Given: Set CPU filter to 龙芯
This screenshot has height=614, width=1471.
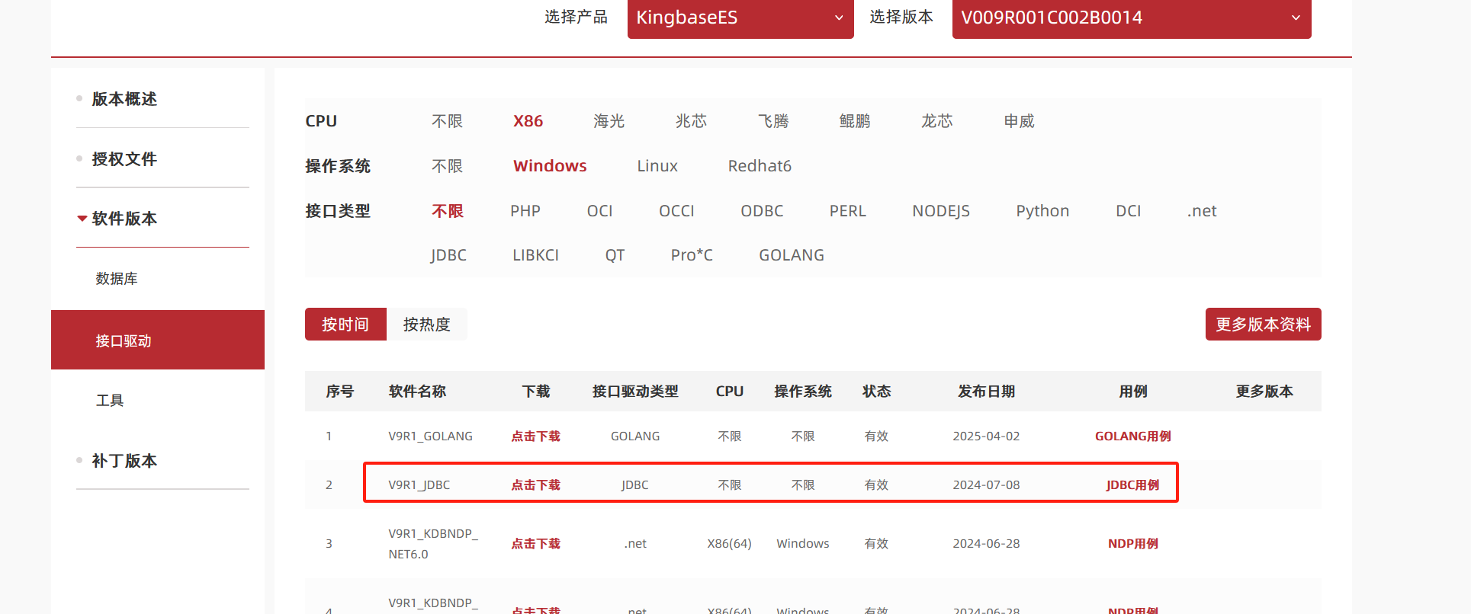Looking at the screenshot, I should coord(937,121).
